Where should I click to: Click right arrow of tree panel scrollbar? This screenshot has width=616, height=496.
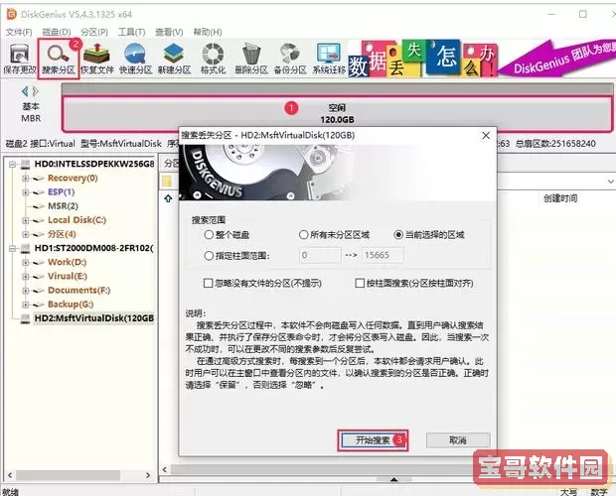[x=148, y=475]
